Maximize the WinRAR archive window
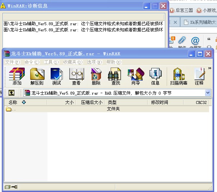217x192 pixels. click(x=200, y=54)
